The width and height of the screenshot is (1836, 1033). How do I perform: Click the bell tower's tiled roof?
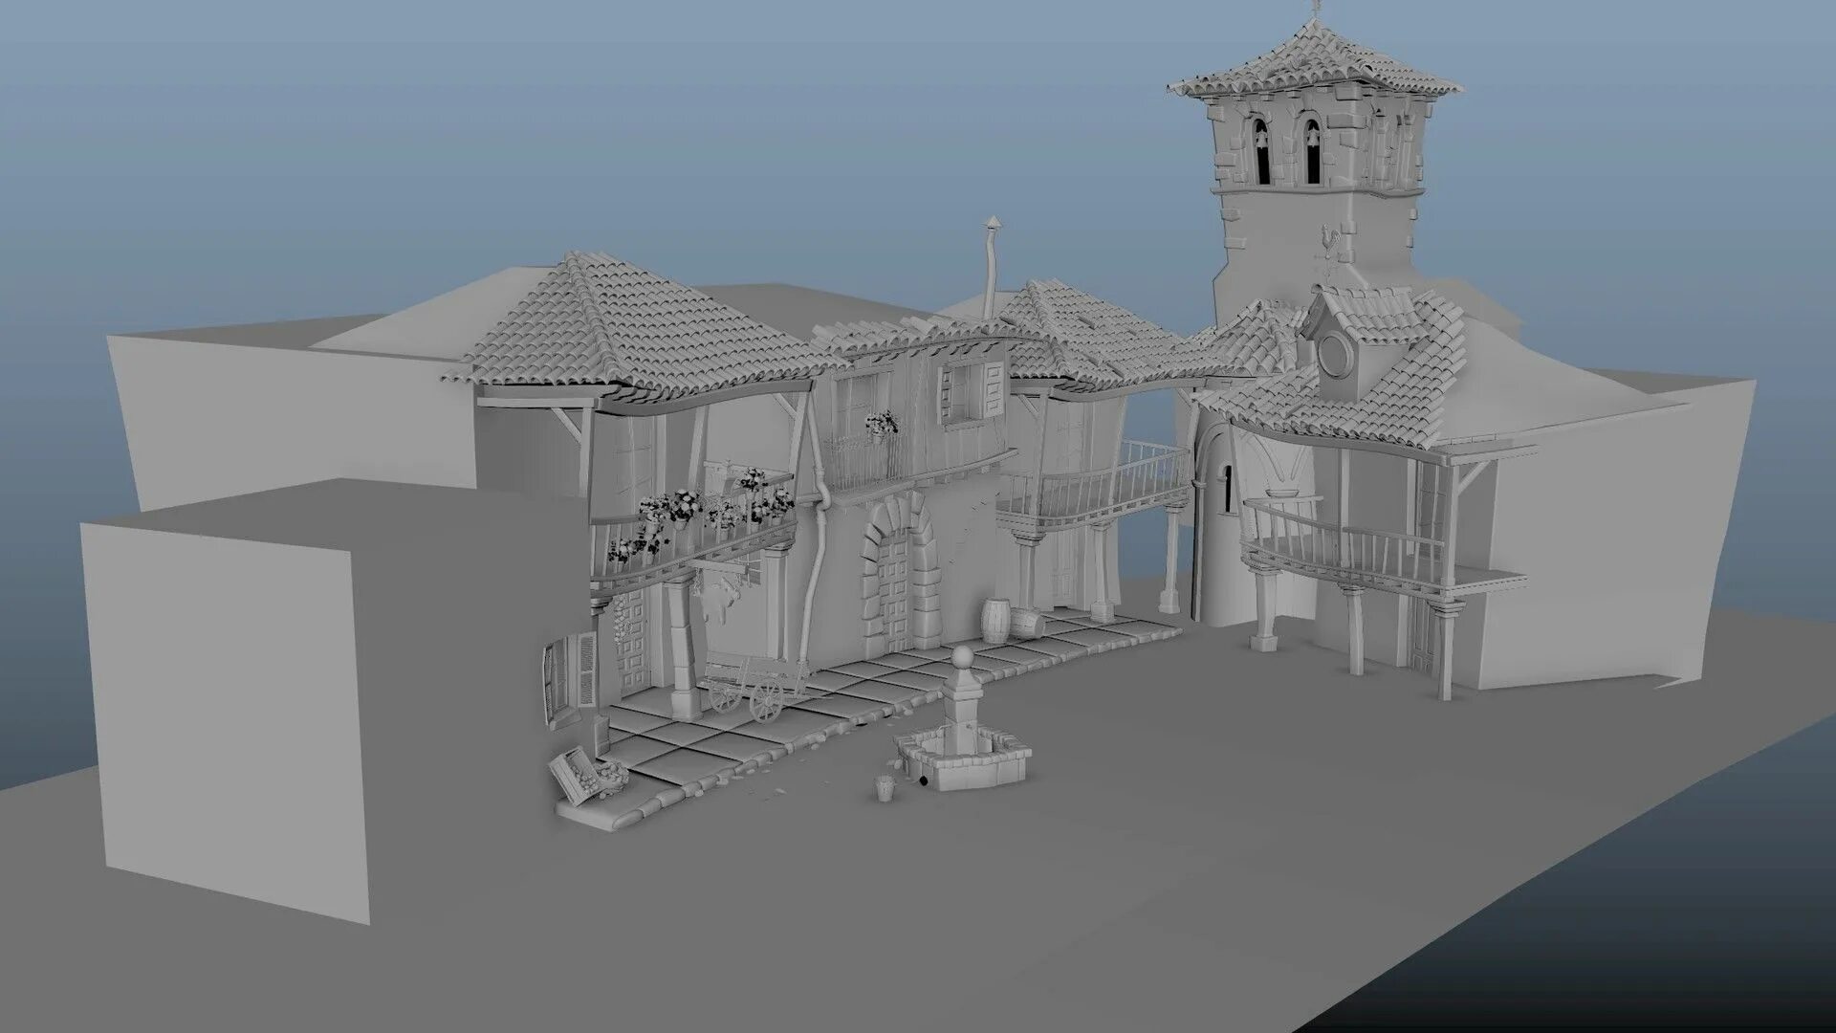pyautogui.click(x=1316, y=59)
